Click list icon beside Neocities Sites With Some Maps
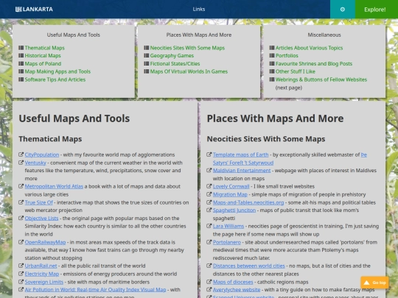Image resolution: width=398 pixels, height=298 pixels. 147,48
